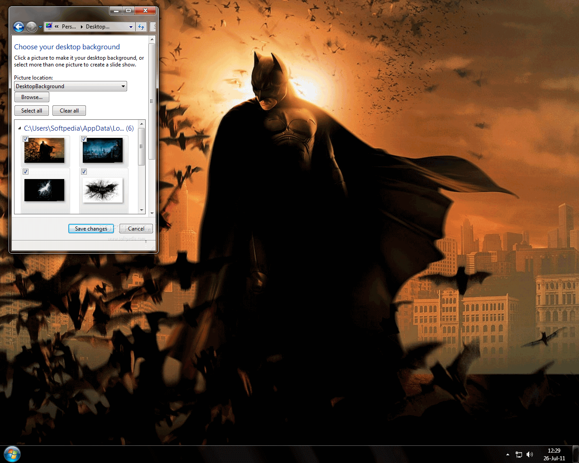Open the Windows Start orb
The height and width of the screenshot is (463, 579).
[12, 454]
